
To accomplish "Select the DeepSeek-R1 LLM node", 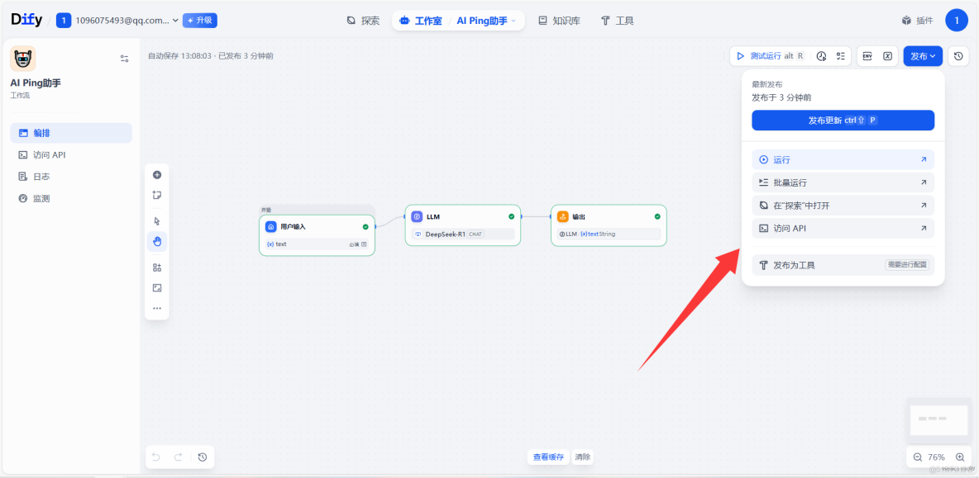I will (x=463, y=225).
